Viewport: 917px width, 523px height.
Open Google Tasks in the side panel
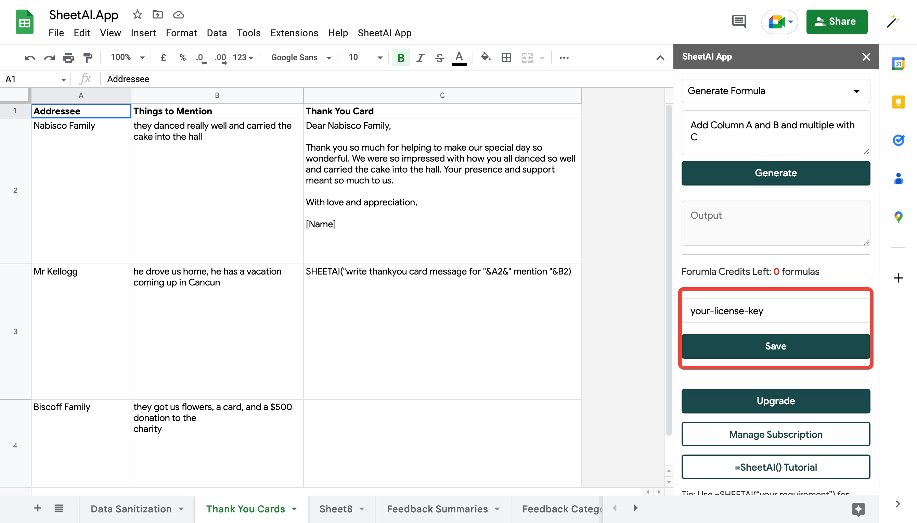[898, 140]
